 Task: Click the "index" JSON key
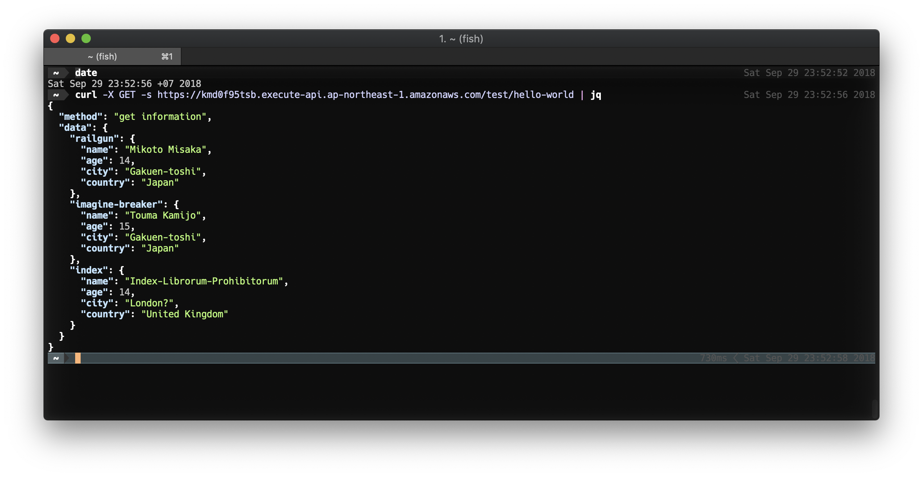(x=89, y=270)
